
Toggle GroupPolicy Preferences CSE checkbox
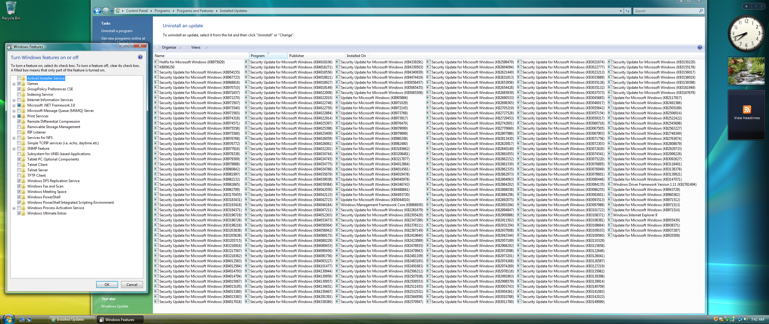point(19,89)
